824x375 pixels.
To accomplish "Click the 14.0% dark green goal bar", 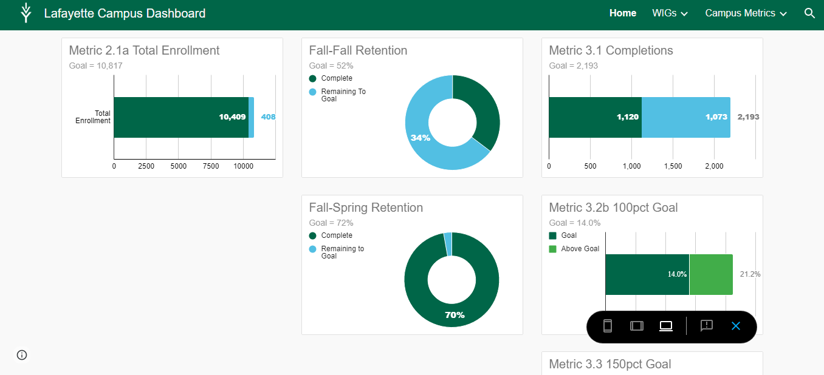I will (x=647, y=274).
